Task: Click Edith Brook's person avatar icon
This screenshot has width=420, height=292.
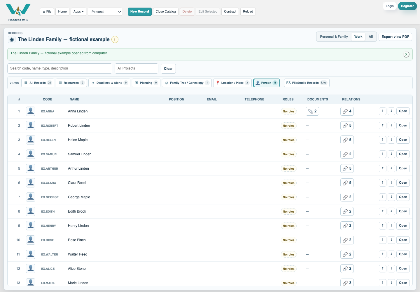Action: click(31, 211)
